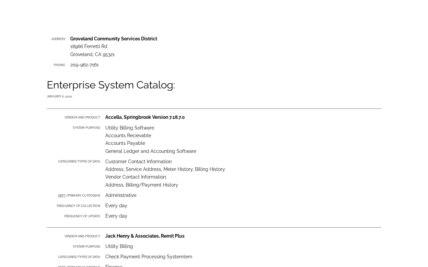This screenshot has height=267, width=428.
Task: Click the Accounts Payable text
Action: (125, 143)
